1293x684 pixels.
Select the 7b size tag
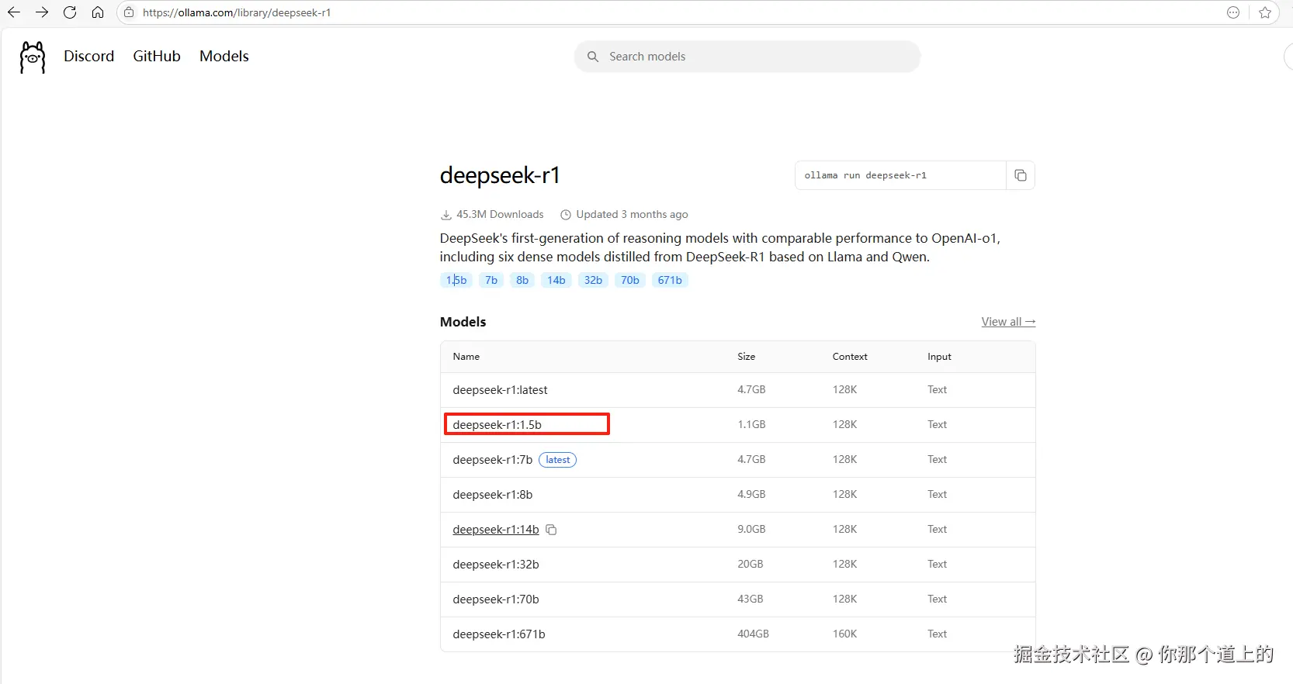pyautogui.click(x=491, y=280)
